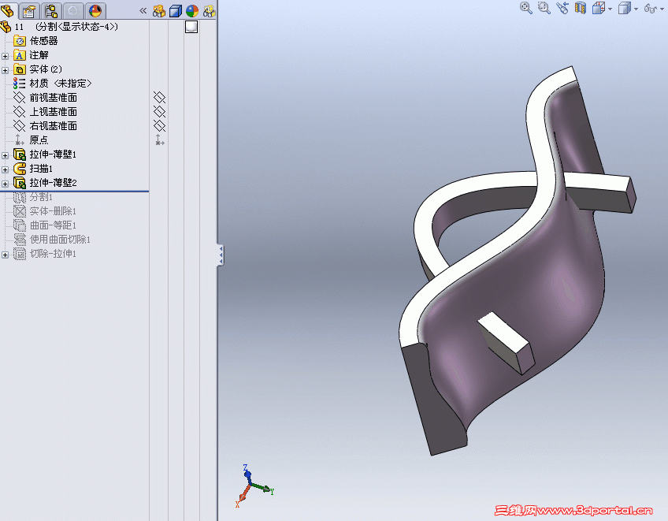Click the 实体-删除1 delete body icon

(20, 211)
